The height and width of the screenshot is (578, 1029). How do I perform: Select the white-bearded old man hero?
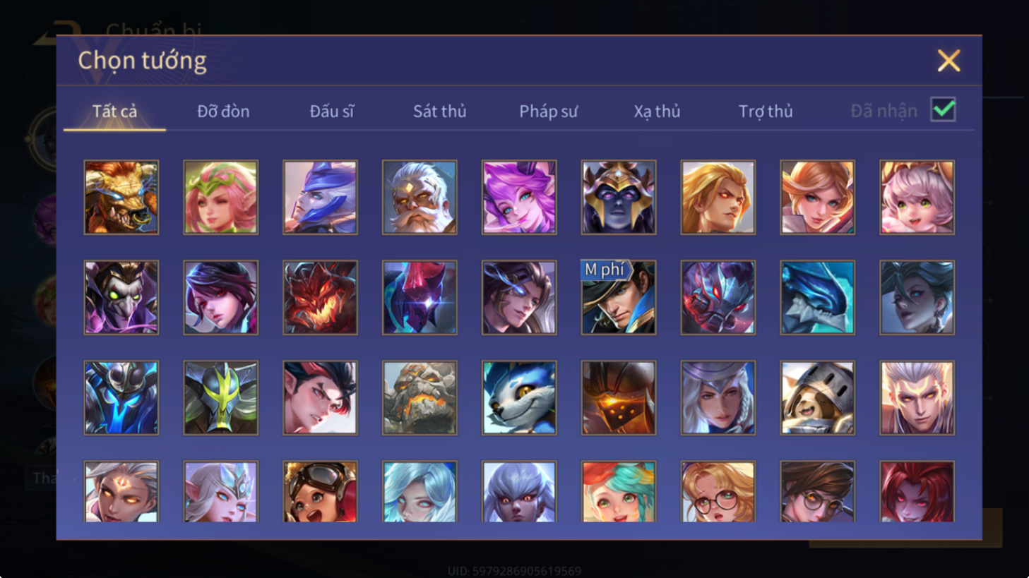coord(420,197)
